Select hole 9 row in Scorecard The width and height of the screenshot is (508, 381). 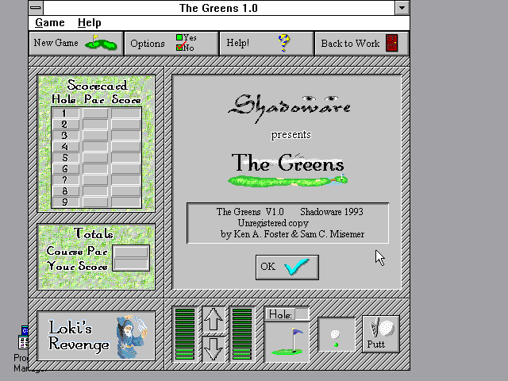(96, 202)
